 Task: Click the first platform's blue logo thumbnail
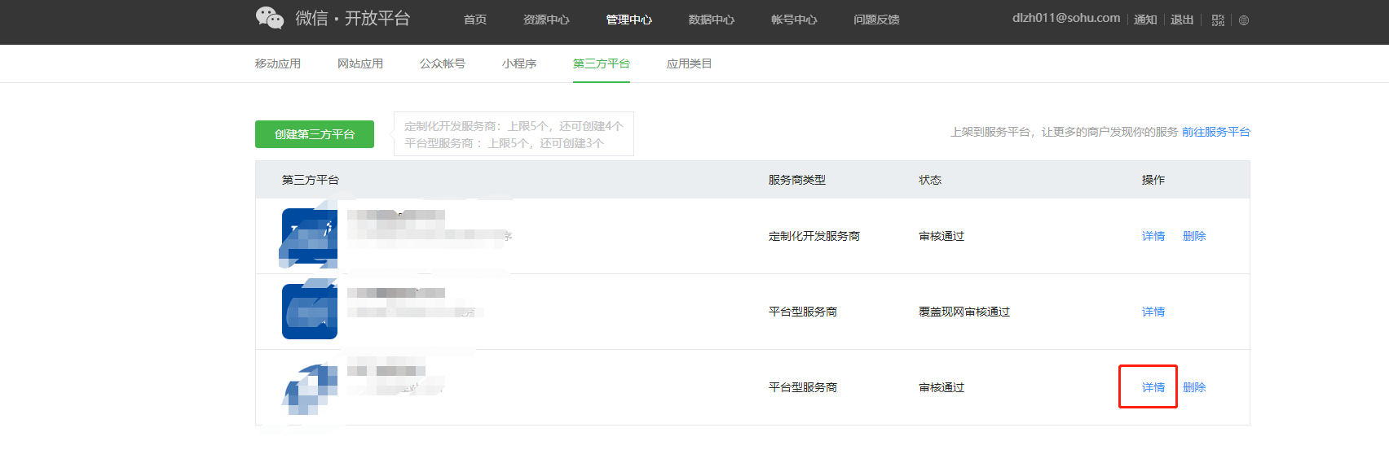click(310, 237)
